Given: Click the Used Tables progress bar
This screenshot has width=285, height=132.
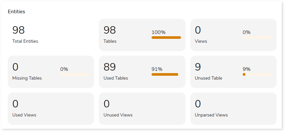Looking at the screenshot, I should [x=166, y=74].
